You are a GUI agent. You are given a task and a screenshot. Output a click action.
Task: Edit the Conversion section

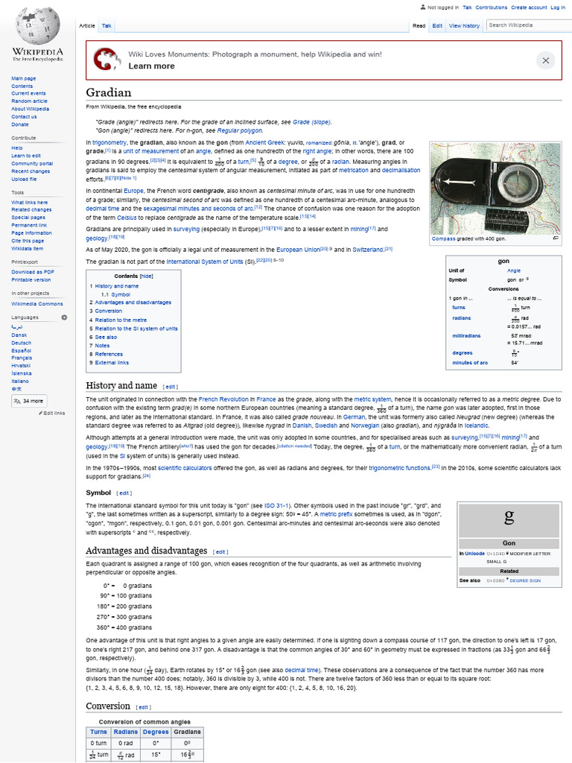[x=142, y=708]
